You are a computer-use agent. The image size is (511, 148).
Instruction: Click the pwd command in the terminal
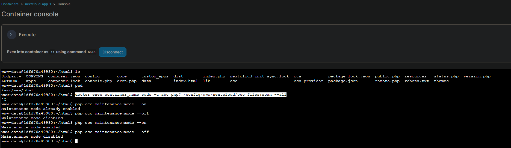pyautogui.click(x=79, y=86)
